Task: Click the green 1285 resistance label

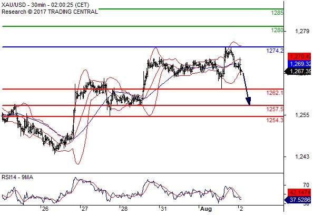Action: click(x=277, y=13)
